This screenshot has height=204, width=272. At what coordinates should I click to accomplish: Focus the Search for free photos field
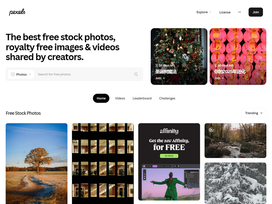tap(84, 74)
